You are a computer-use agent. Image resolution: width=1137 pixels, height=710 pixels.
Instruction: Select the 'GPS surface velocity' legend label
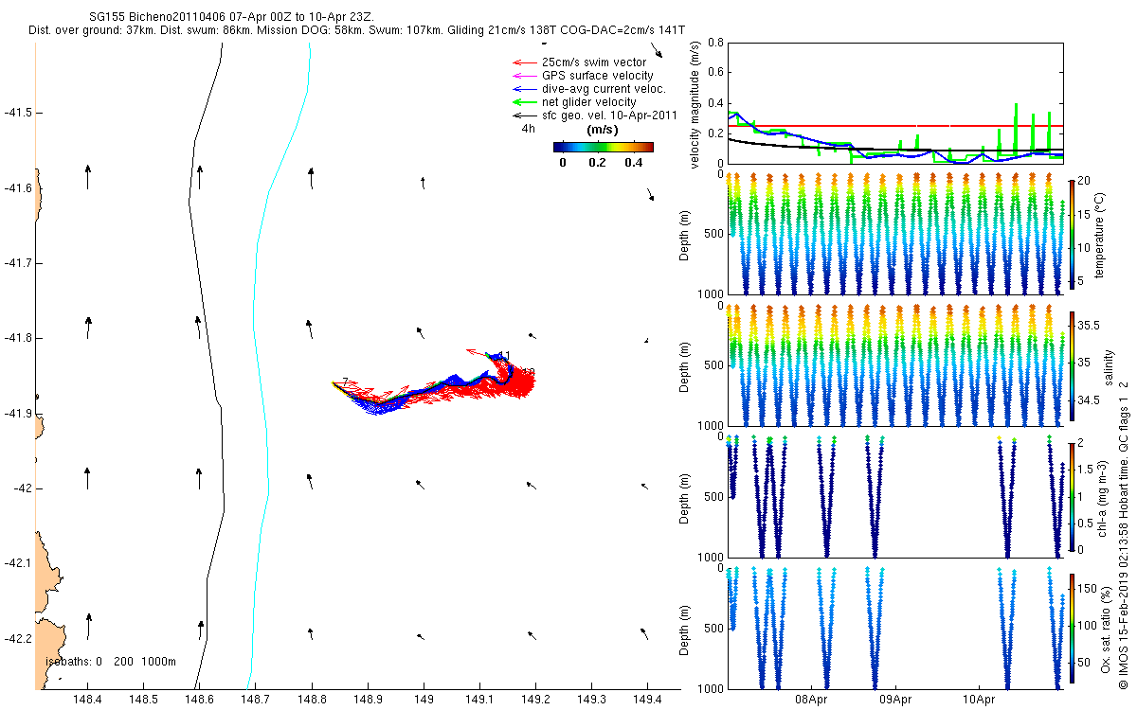click(x=597, y=76)
